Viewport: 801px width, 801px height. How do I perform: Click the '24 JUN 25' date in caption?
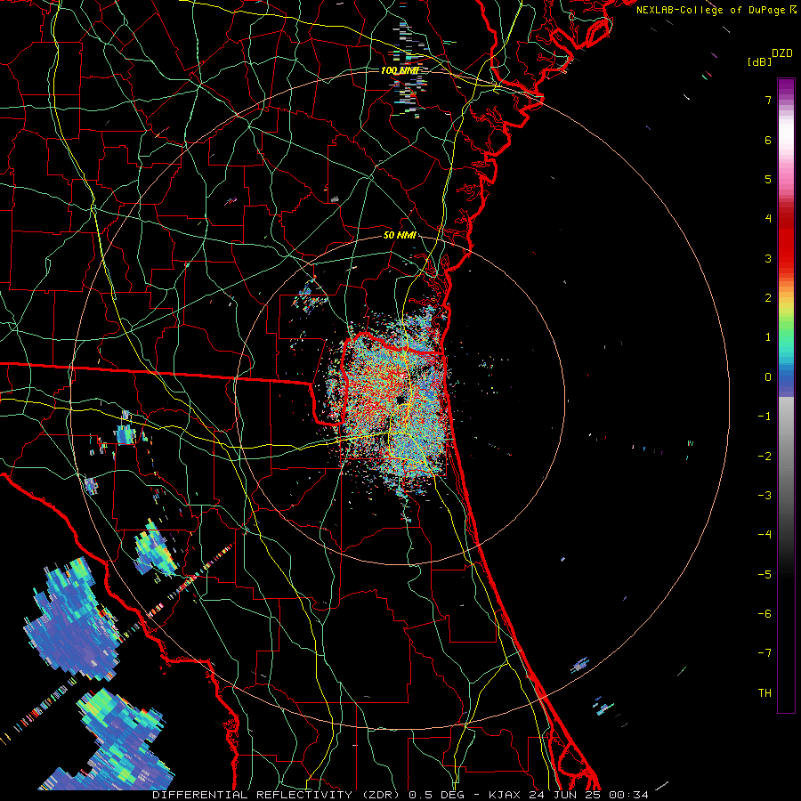[564, 795]
